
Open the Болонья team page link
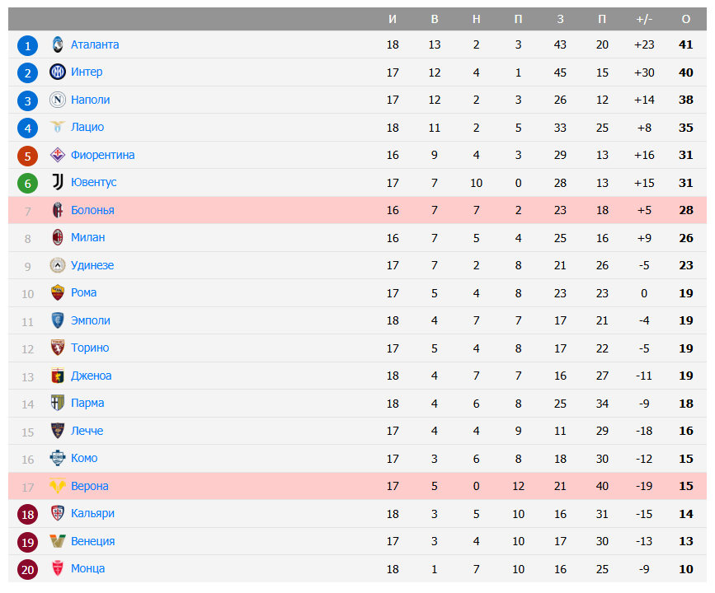pos(92,210)
